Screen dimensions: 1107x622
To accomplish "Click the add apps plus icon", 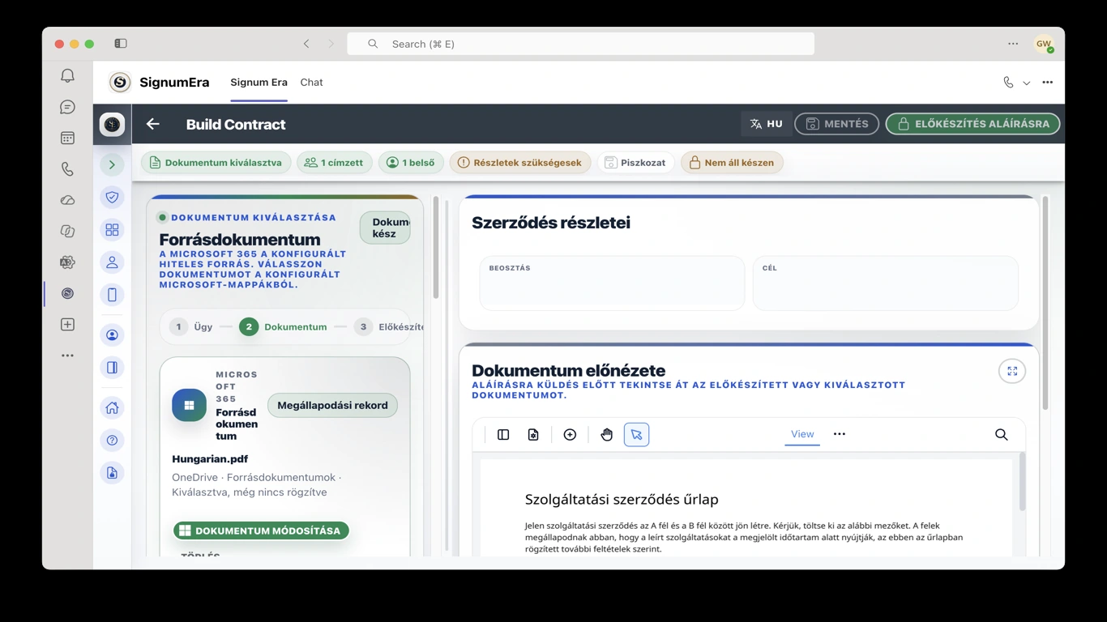I will (67, 325).
